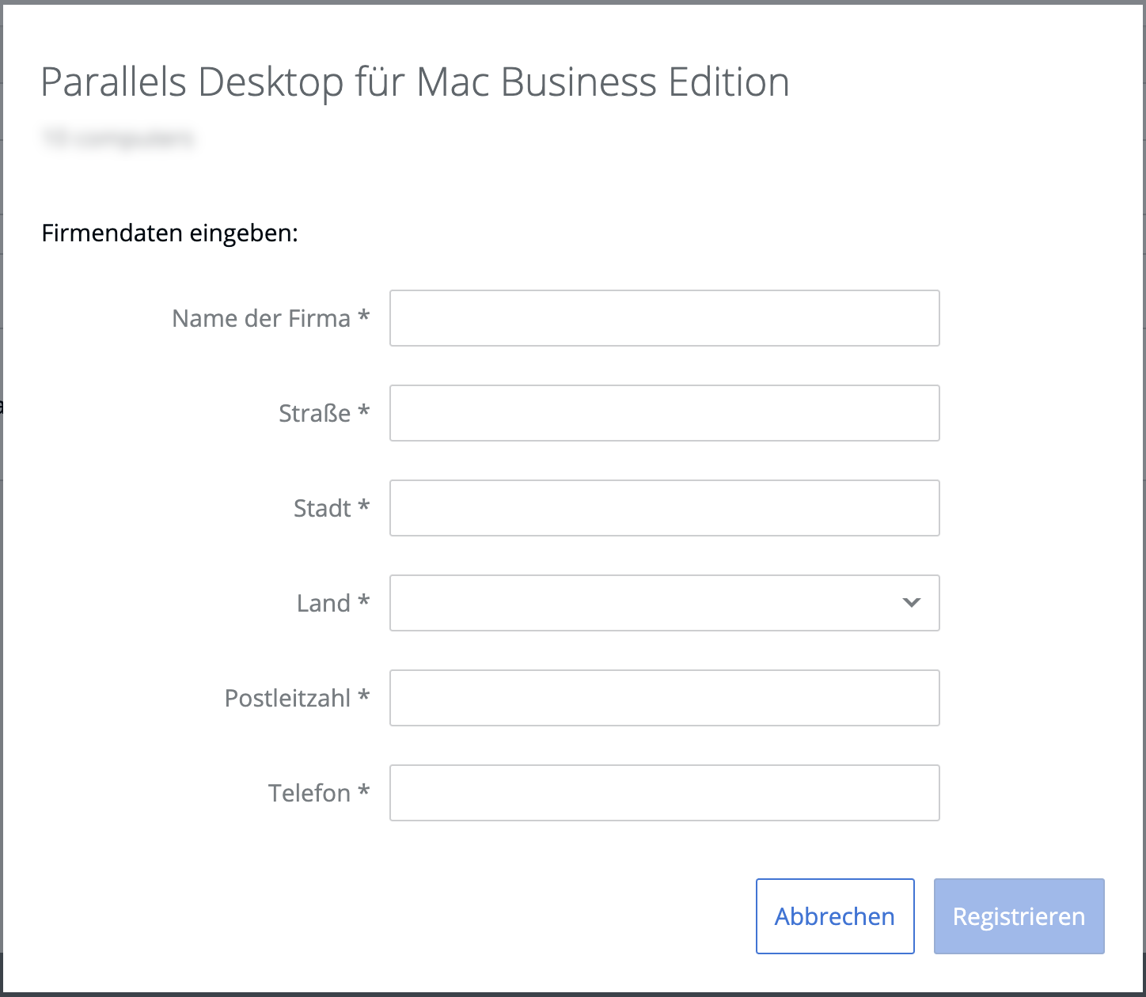Click the 'Postleitzahl' field label
Screen dimensions: 1146x997
tap(287, 698)
